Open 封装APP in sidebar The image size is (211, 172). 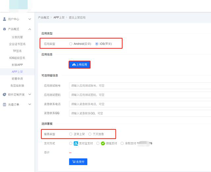pyautogui.click(x=17, y=65)
